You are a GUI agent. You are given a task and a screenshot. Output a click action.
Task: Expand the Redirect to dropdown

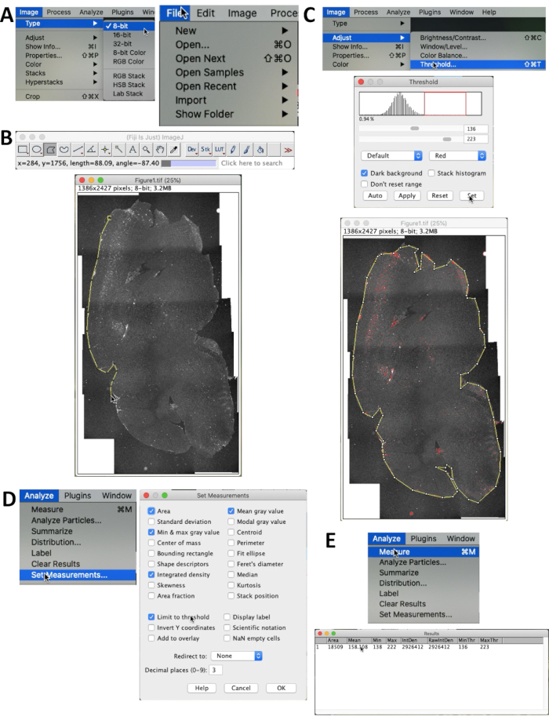(x=236, y=655)
